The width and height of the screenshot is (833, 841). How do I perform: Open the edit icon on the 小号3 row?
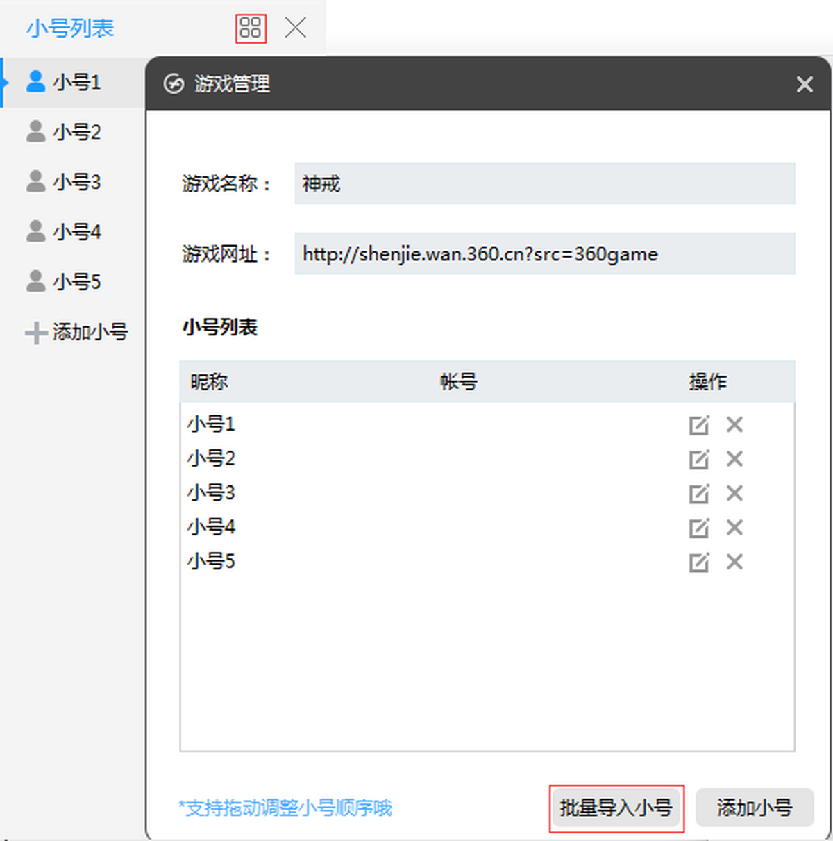coord(698,494)
